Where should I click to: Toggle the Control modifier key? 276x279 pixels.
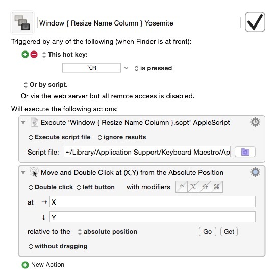181,187
